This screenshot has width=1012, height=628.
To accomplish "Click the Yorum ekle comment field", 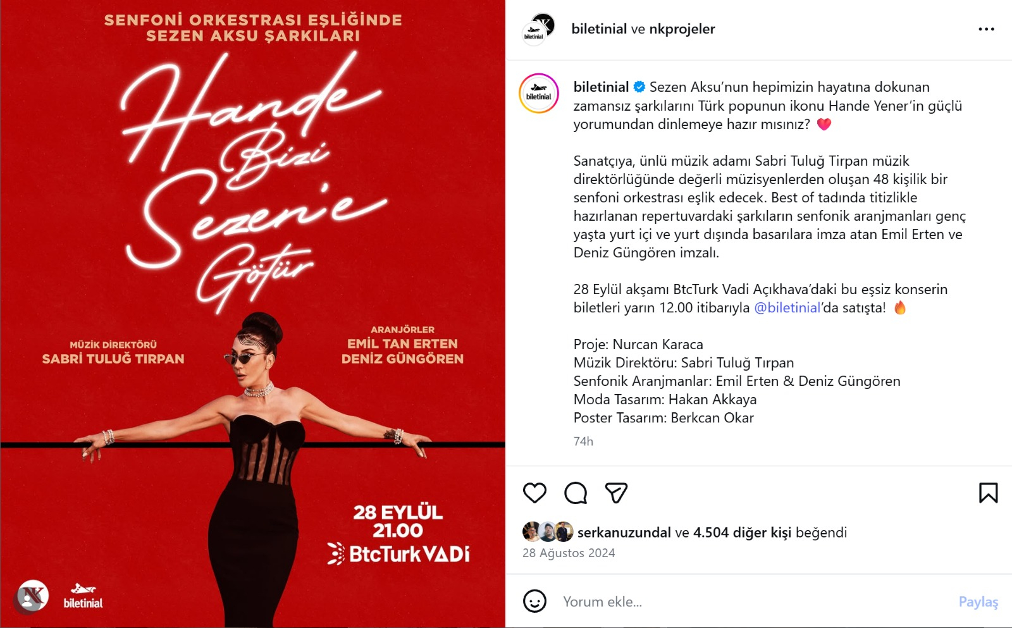I will (756, 601).
